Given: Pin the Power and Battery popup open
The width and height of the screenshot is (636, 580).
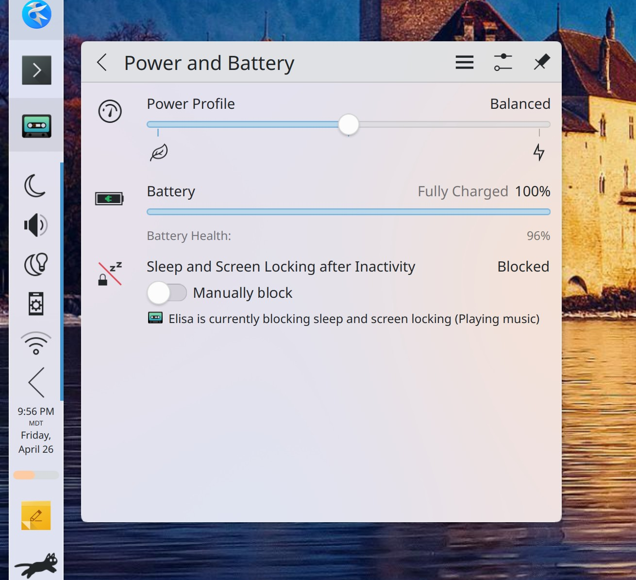Looking at the screenshot, I should tap(541, 63).
